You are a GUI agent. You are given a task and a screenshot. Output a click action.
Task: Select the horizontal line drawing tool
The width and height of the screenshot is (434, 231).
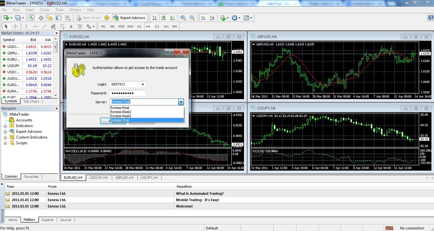pos(35,26)
